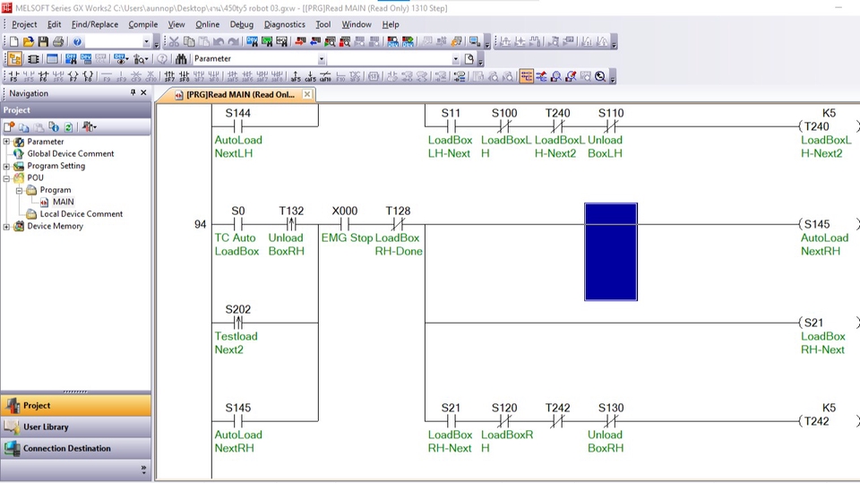
Task: Toggle the highlighted ladder display mode button
Action: [526, 77]
